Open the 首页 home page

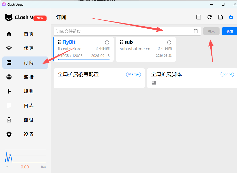25,34
